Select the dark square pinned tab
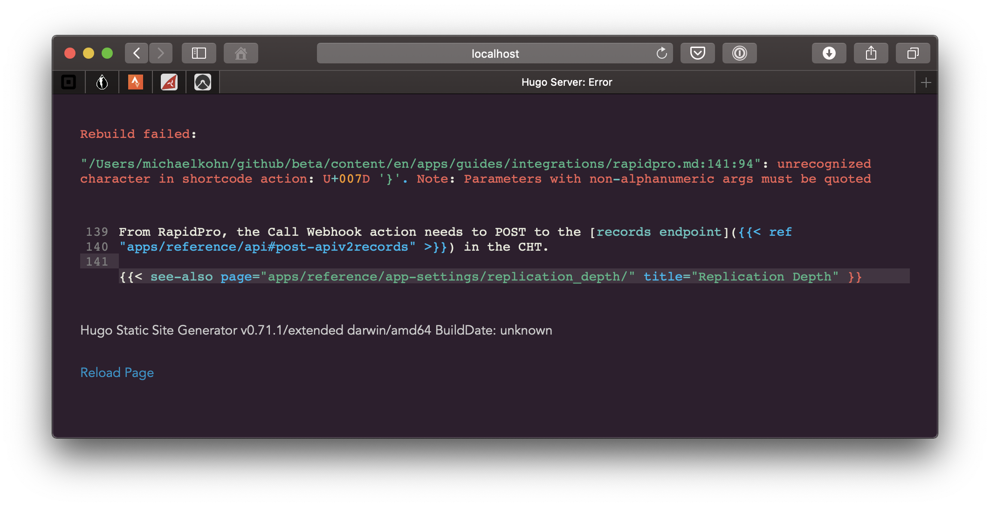This screenshot has width=990, height=507. [69, 82]
